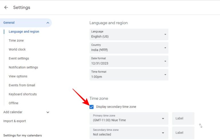The image size is (220, 140).
Task: Open the Time format dropdown
Action: click(129, 75)
